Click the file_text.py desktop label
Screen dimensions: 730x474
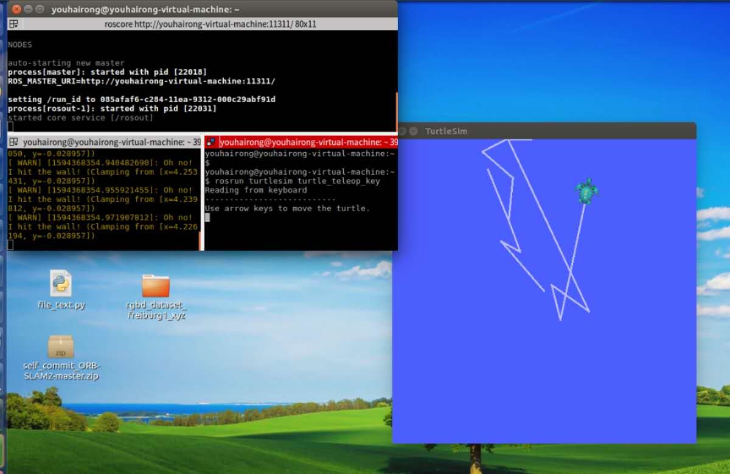click(61, 305)
